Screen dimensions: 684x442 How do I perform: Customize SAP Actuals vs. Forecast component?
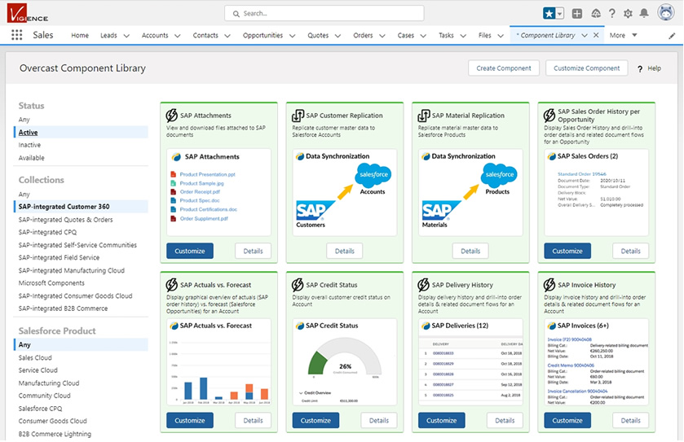[190, 420]
